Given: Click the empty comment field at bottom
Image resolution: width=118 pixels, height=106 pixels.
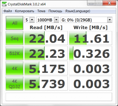Looking at the screenshot, I should click(x=59, y=97).
